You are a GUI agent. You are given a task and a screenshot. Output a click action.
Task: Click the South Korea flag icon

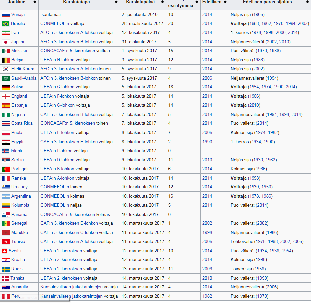pos(6,69)
